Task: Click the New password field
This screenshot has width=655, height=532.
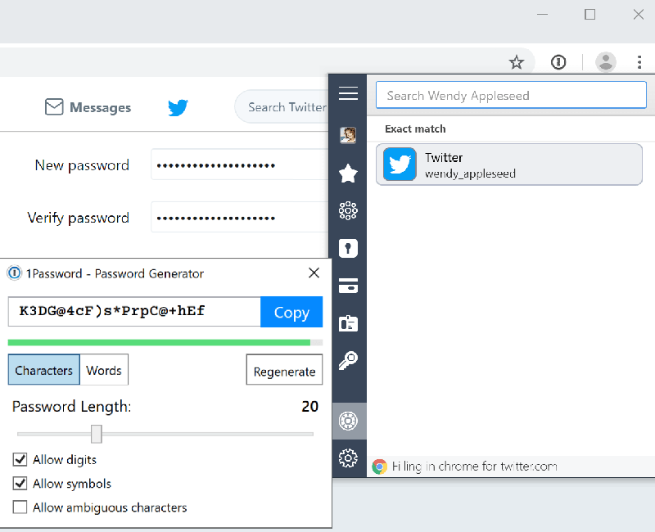Action: [240, 165]
